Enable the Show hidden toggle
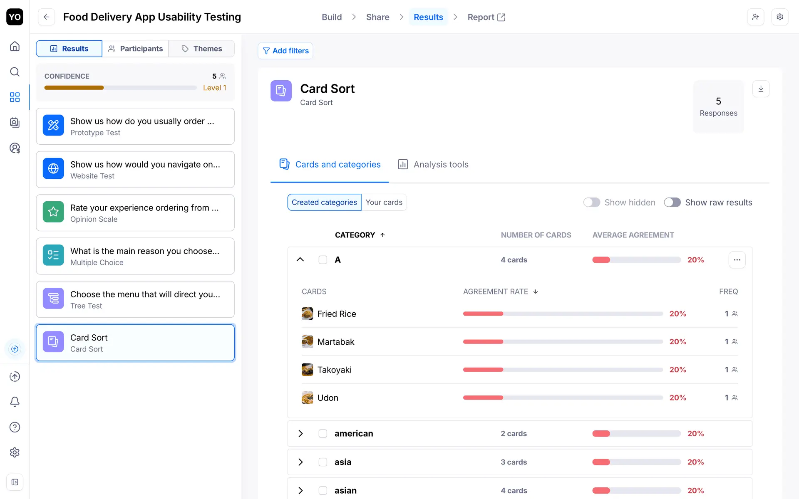This screenshot has width=799, height=499. click(x=591, y=203)
